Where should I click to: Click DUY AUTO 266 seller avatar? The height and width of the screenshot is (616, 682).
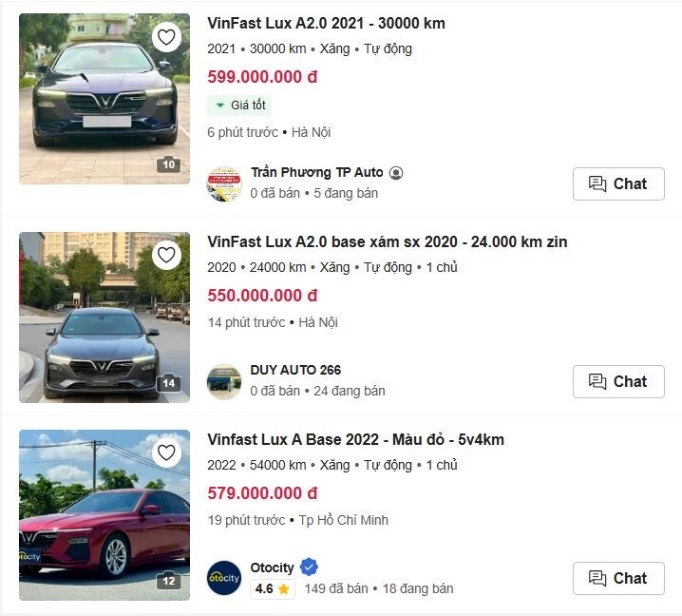[x=225, y=380]
